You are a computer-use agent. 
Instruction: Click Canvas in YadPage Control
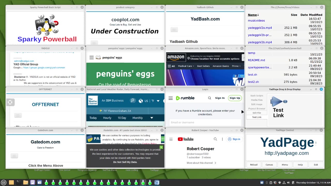(x=269, y=165)
